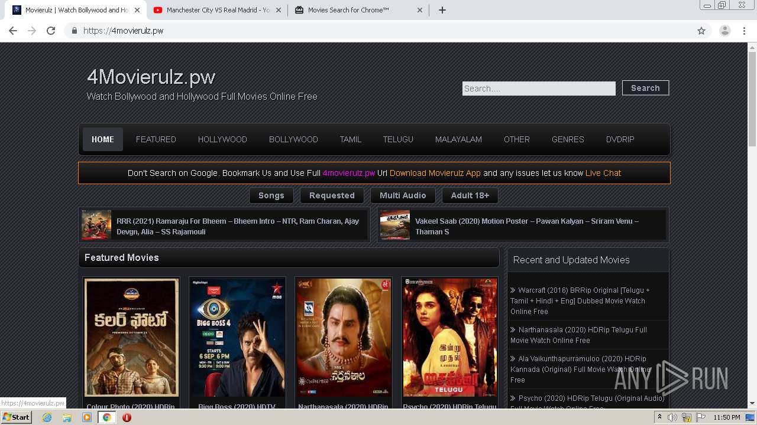Click the padlock site info icon
This screenshot has width=757, height=425.
tap(75, 31)
